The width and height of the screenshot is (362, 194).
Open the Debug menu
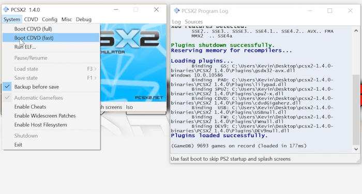(84, 20)
